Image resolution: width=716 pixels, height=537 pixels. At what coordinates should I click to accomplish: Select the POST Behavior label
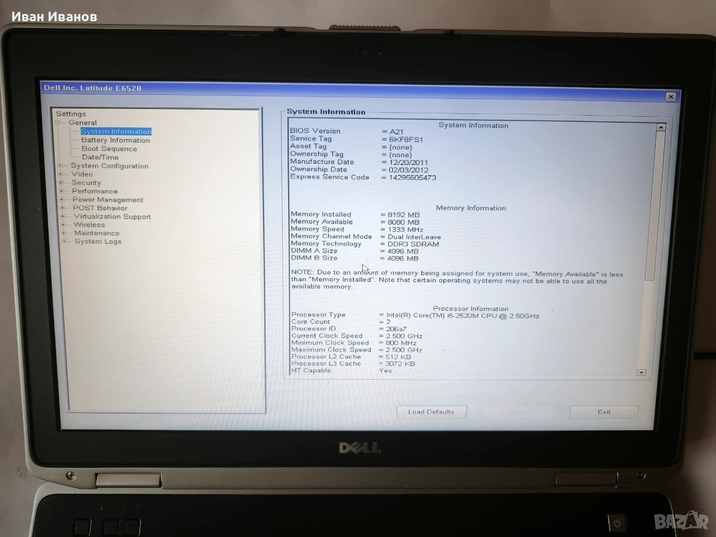pos(100,208)
